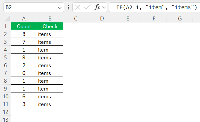The image size is (200, 122).
Task: Select row 12 header
Action: click(x=5, y=112)
